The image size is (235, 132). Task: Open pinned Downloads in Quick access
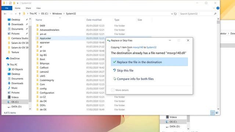pyautogui.click(x=17, y=24)
